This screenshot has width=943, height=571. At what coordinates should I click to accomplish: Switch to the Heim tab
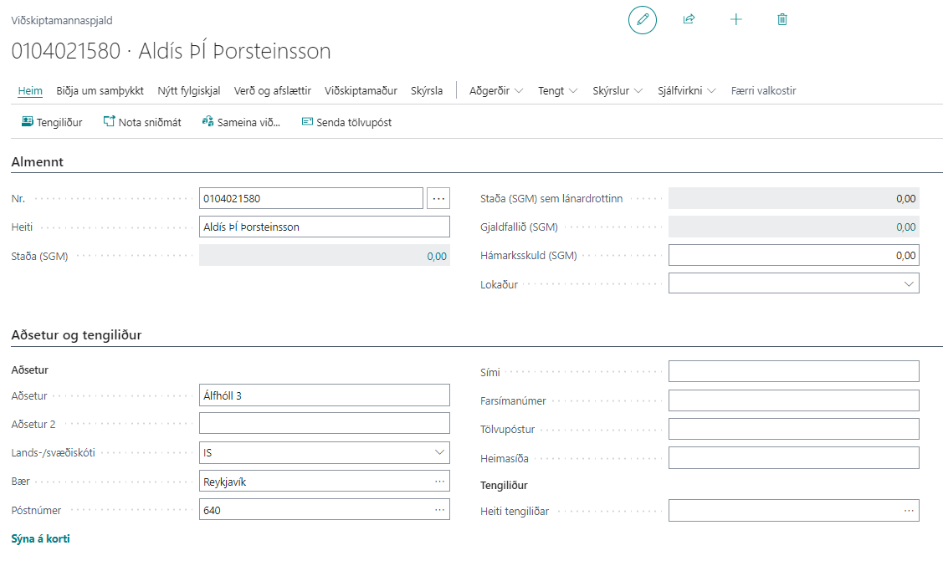30,90
